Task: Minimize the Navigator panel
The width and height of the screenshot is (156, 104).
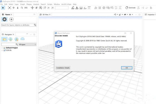Action: [31, 34]
